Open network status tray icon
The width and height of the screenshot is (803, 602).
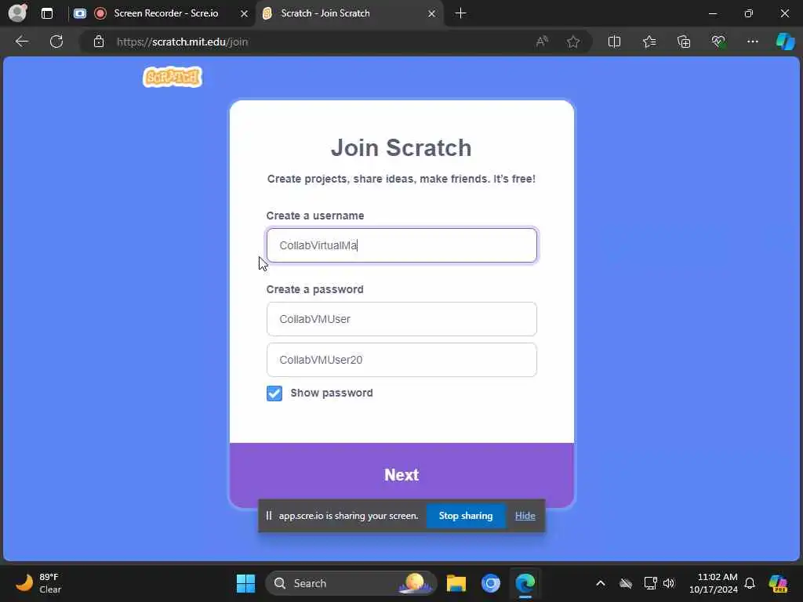[x=650, y=583]
